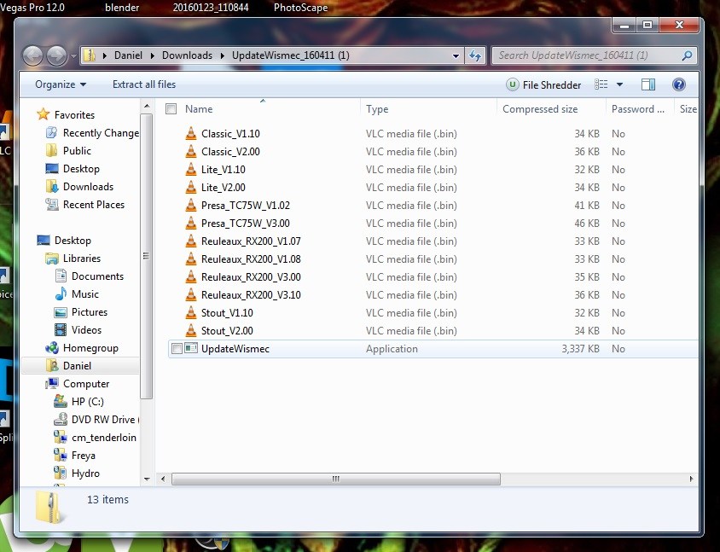Viewport: 720px width, 552px height.
Task: Open the Public folder favorite
Action: tap(68, 151)
